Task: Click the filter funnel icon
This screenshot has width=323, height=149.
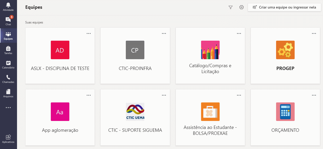Action: [x=230, y=7]
